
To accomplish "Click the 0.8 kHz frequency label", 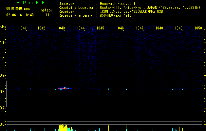I will coord(3,92).
